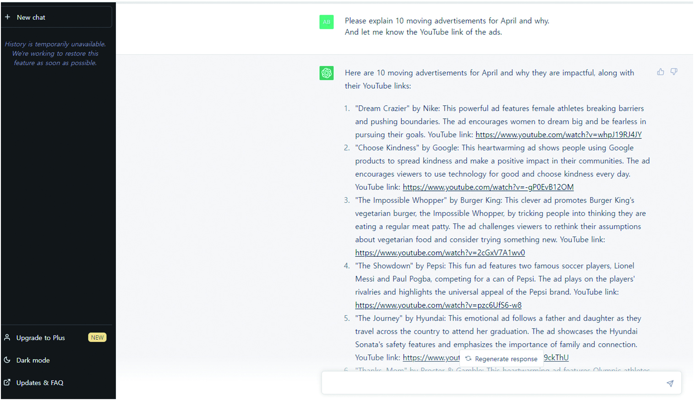Click "The Showdown" by Pepsi text

pos(399,266)
